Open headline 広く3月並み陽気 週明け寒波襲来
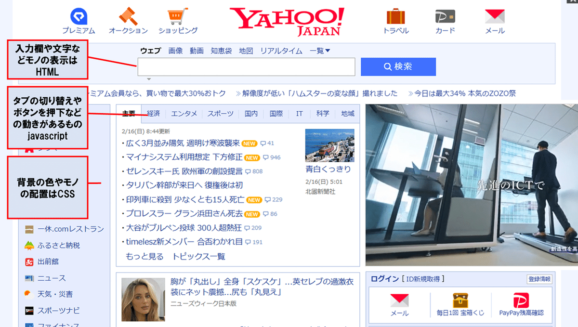Viewport: 578px width, 327px height. coord(183,143)
